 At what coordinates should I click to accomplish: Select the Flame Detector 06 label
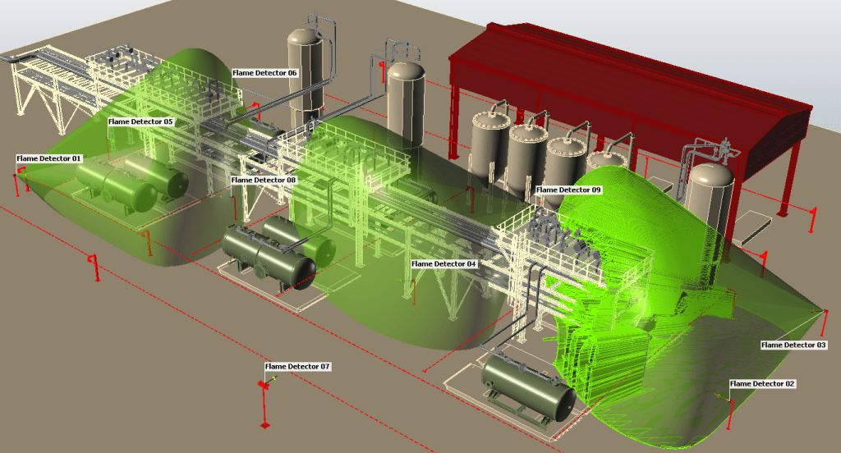coord(264,73)
